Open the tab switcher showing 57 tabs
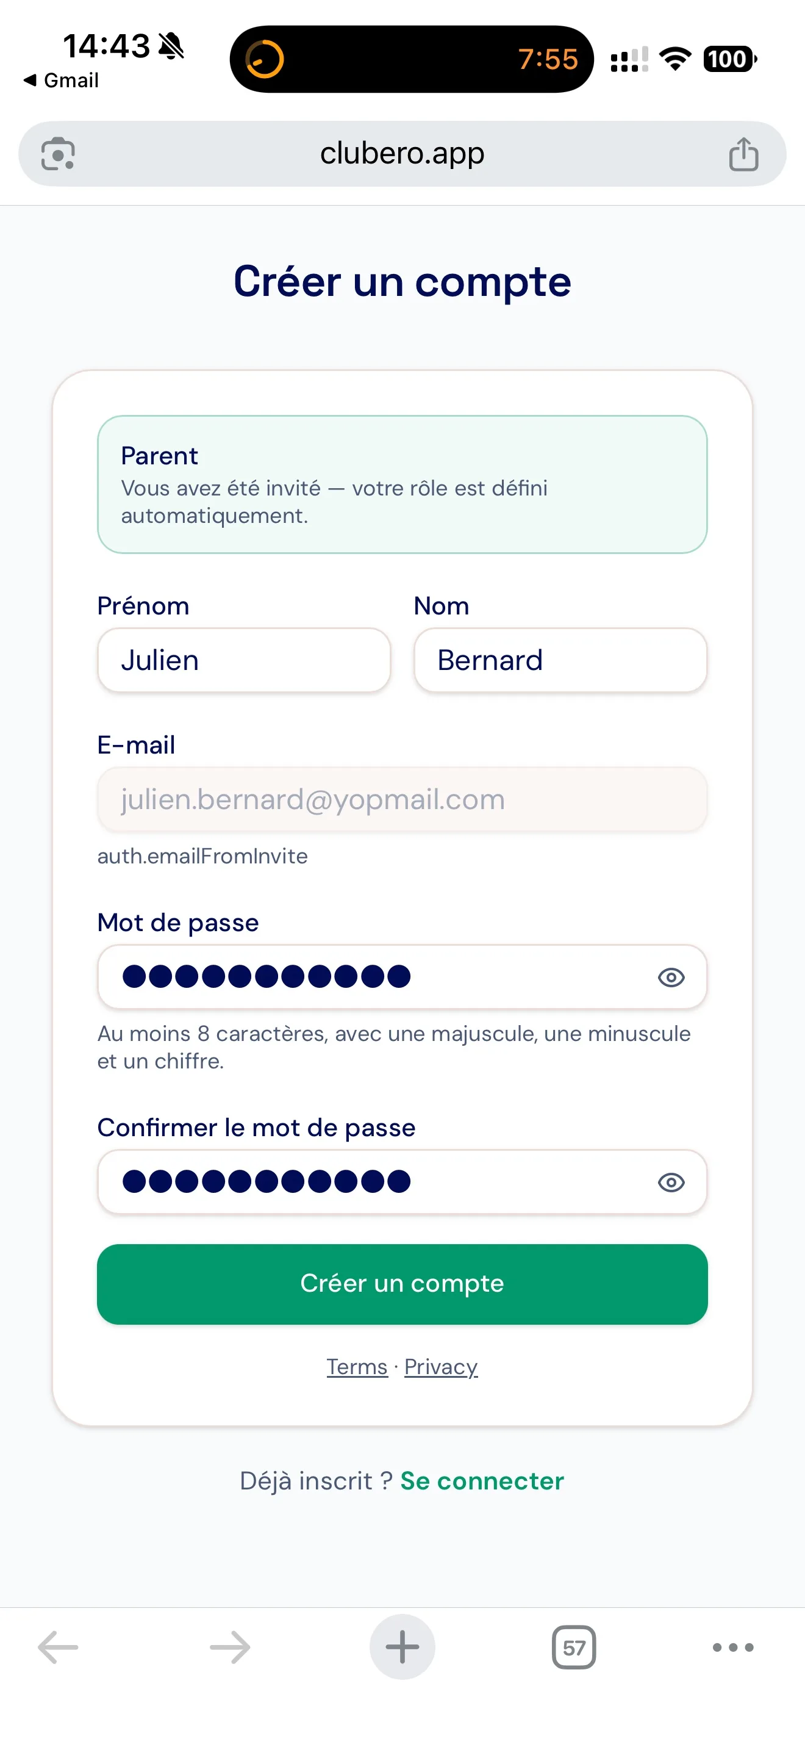Image resolution: width=805 pixels, height=1750 pixels. [x=574, y=1647]
